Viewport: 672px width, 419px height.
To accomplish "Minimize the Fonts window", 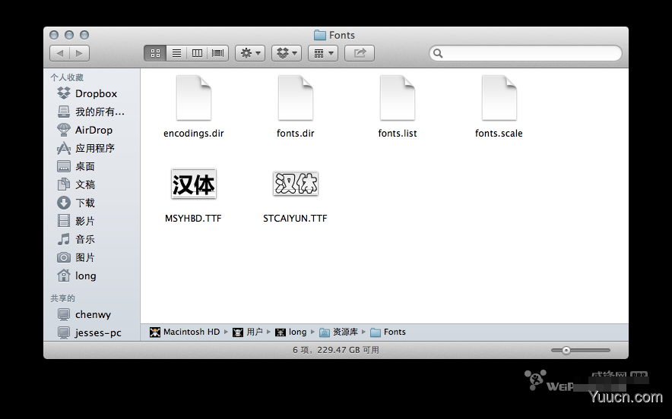I will (x=69, y=35).
